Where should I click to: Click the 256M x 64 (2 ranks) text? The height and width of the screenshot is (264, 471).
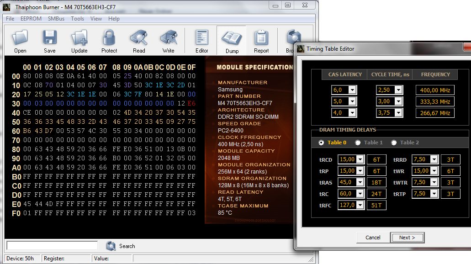pyautogui.click(x=242, y=172)
